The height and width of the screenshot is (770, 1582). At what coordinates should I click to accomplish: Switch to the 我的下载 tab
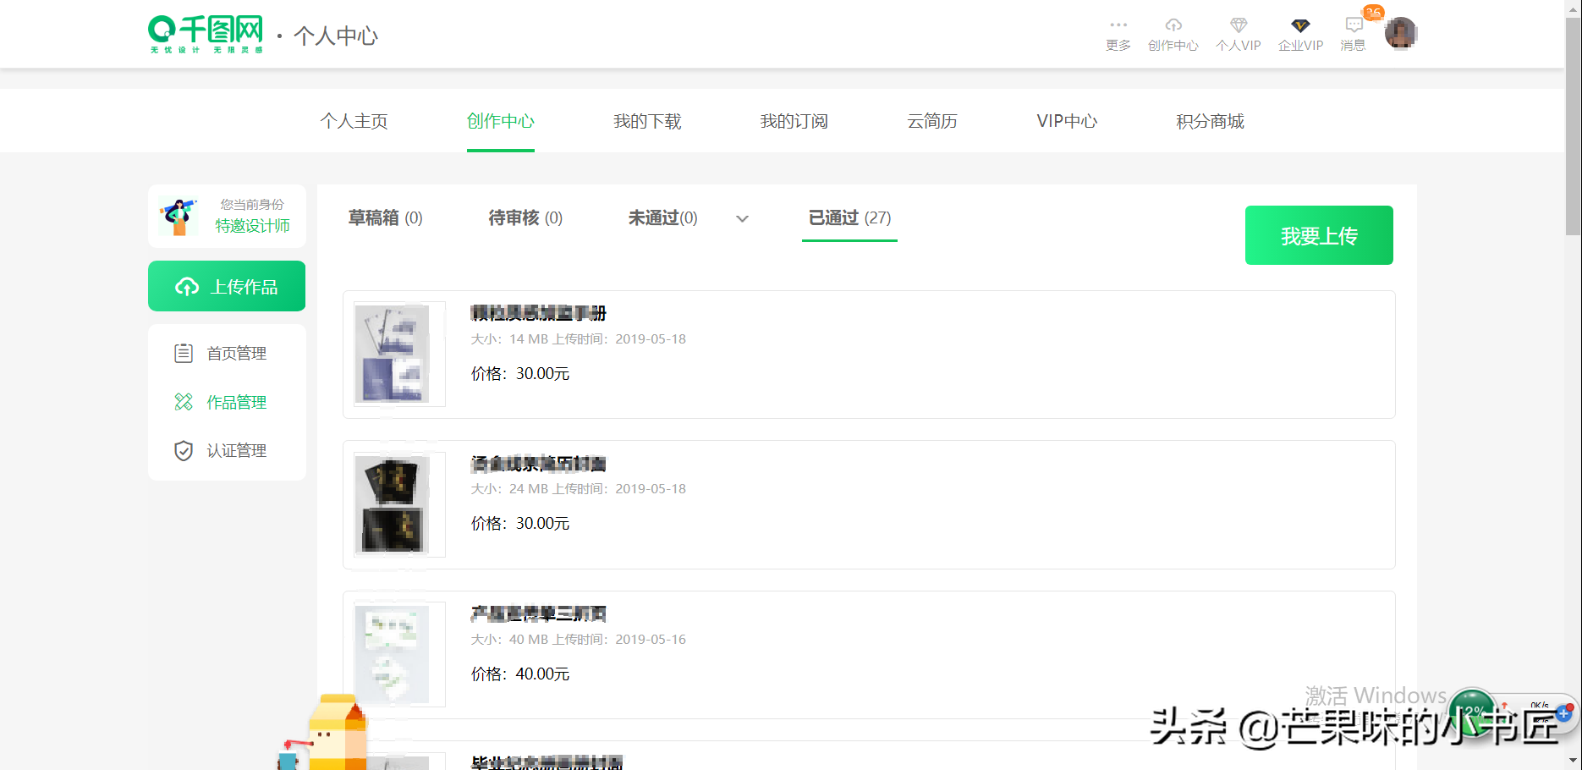[x=647, y=121]
